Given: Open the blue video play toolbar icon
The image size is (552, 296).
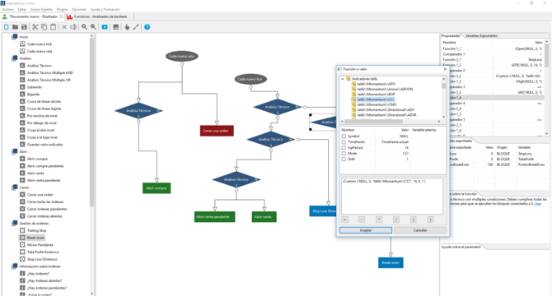Looking at the screenshot, I should (105, 27).
